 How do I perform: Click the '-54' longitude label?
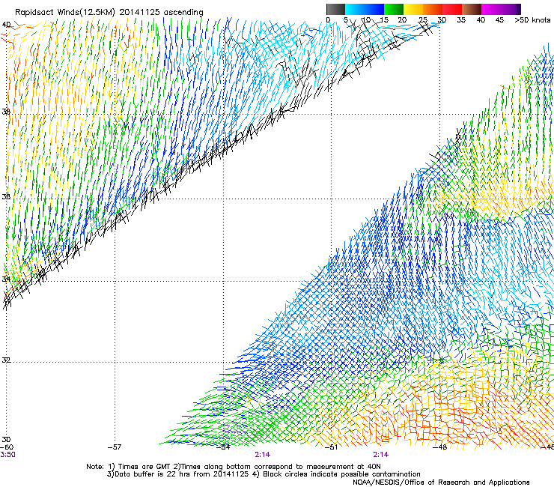(223, 447)
